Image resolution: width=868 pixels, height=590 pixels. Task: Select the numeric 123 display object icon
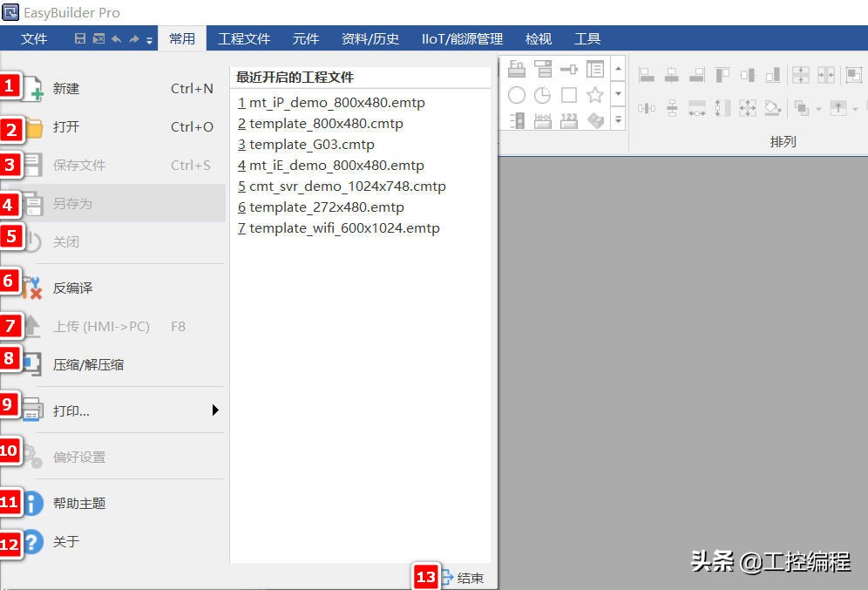click(x=568, y=120)
